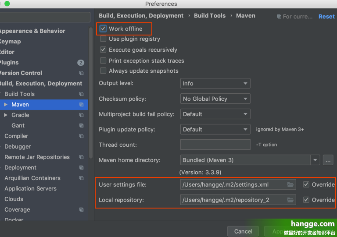The height and width of the screenshot is (237, 337).
Task: Select Clouds in settings tree
Action: 14,199
